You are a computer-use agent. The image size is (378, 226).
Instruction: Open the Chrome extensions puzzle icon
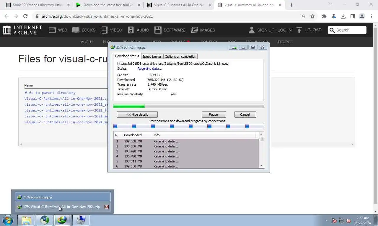coord(324,16)
